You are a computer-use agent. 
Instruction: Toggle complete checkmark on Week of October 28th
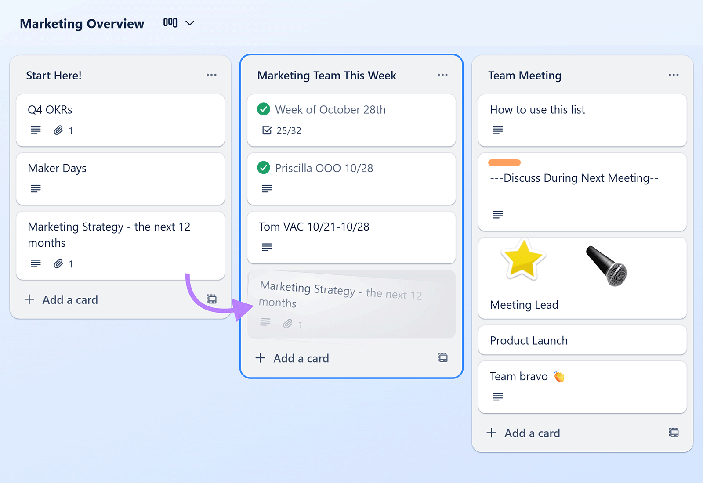[x=264, y=109]
